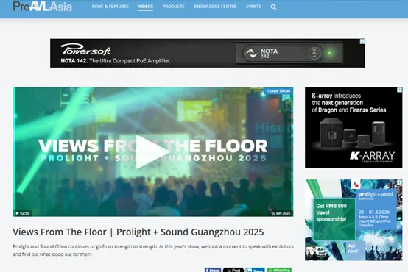
Task: Go to the Events menu item
Action: pyautogui.click(x=253, y=7)
